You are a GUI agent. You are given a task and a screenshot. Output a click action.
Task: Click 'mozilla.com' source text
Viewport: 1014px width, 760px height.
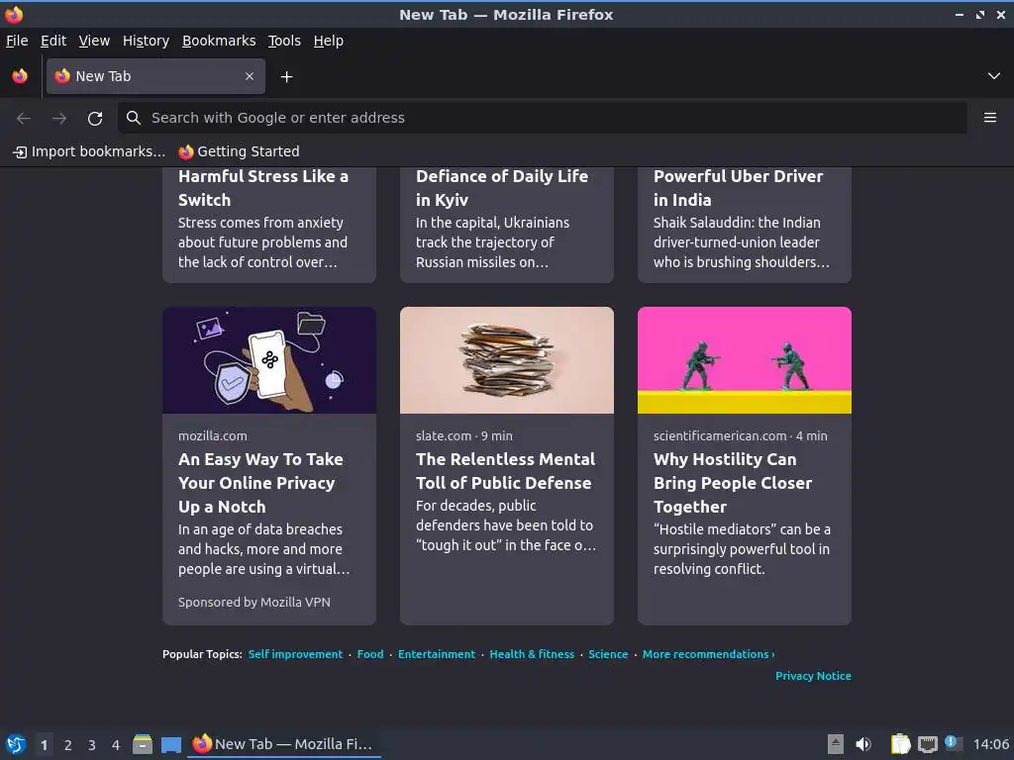coord(213,436)
